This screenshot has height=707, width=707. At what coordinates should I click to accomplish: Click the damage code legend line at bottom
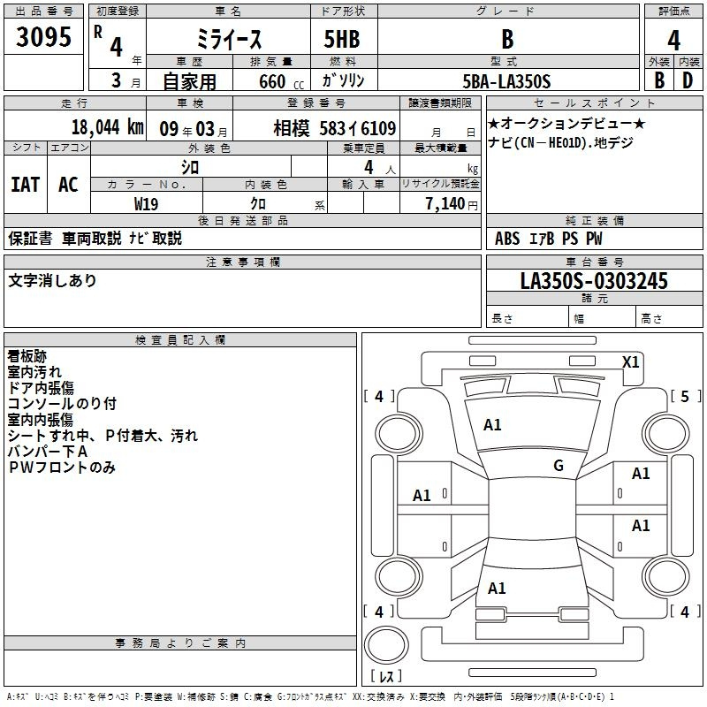point(310,696)
